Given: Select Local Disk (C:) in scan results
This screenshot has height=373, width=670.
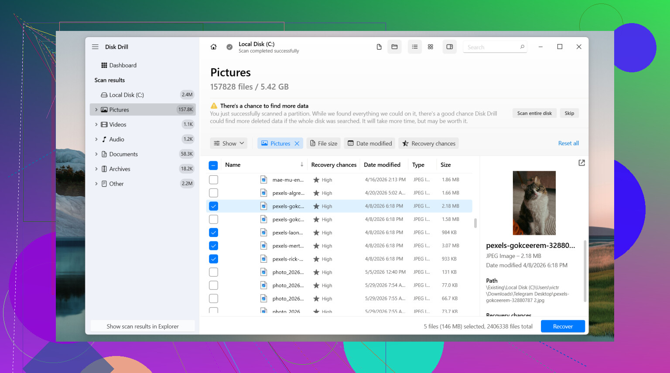Looking at the screenshot, I should point(143,95).
